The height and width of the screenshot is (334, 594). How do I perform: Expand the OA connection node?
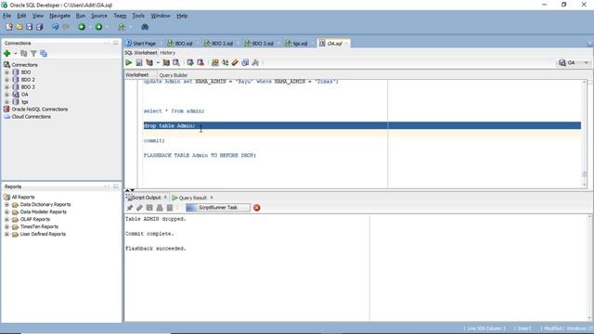[x=6, y=95]
